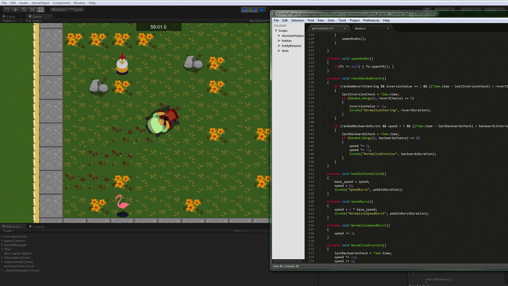This screenshot has width=508, height=286.
Task: Select the Move tool
Action: (x=15, y=10)
